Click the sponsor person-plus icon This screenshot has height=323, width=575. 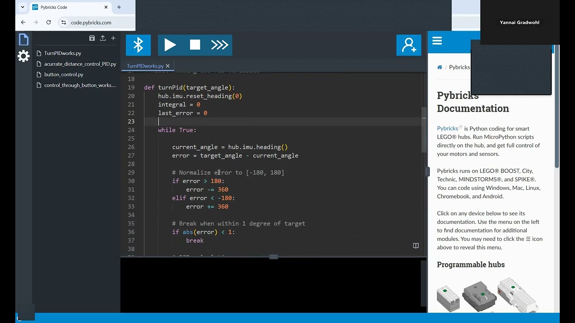pyautogui.click(x=409, y=45)
